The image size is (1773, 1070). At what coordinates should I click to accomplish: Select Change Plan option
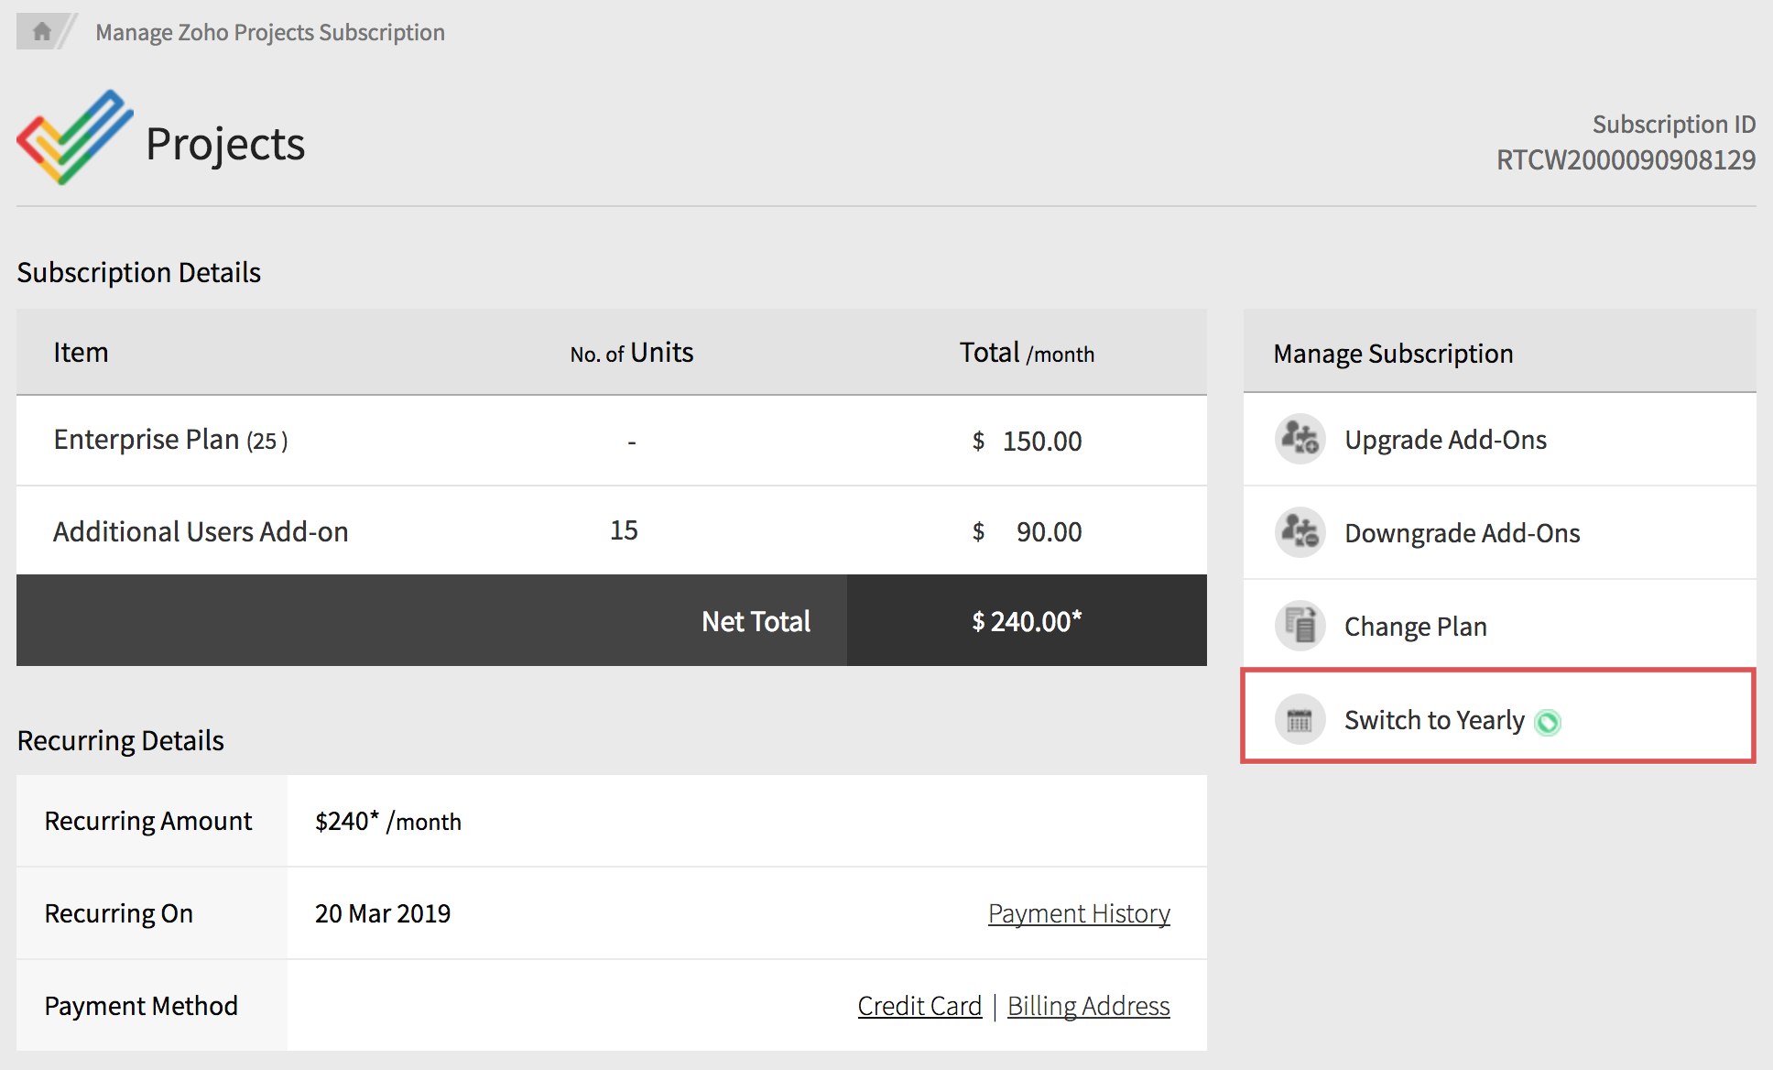click(1500, 626)
